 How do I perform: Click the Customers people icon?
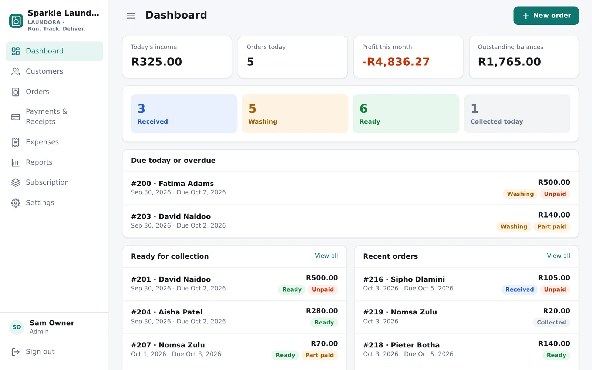tap(16, 71)
